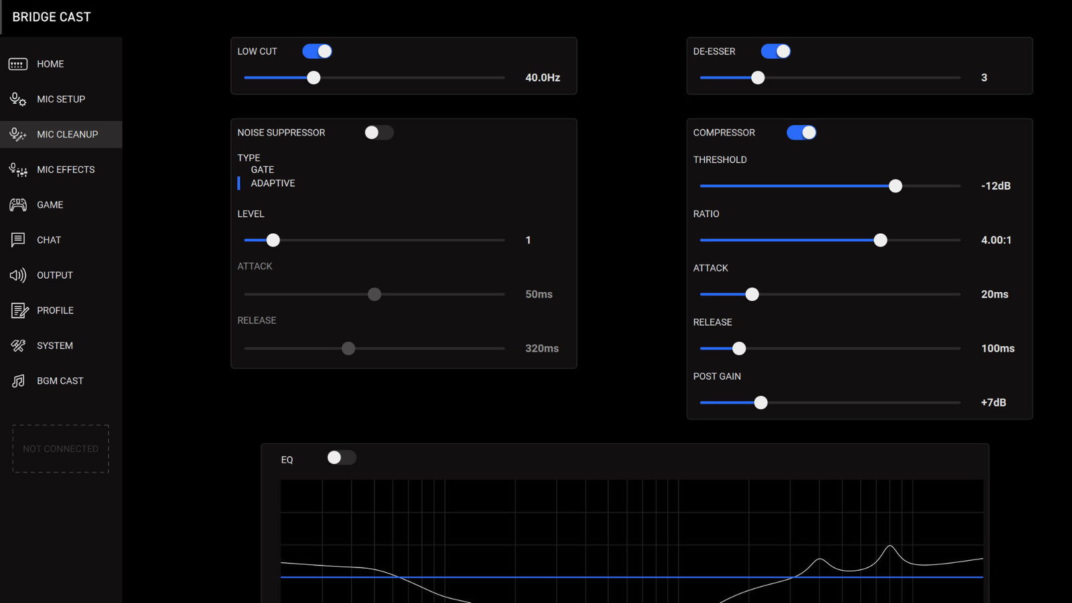This screenshot has width=1072, height=603.
Task: Turn off the De-Esser toggle
Action: [775, 52]
